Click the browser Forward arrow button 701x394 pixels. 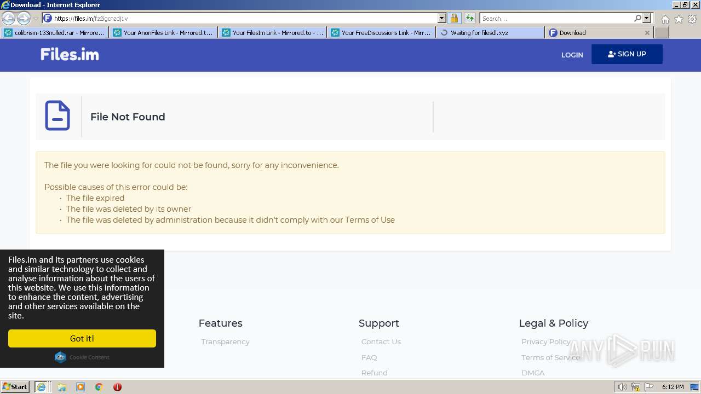24,18
